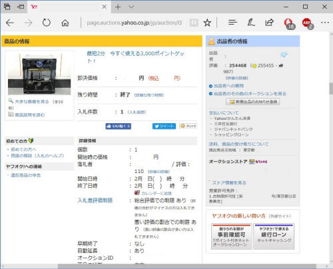Viewport: 333px width, 269px height.
Task: Click the new listing notification button
Action: click(252, 101)
